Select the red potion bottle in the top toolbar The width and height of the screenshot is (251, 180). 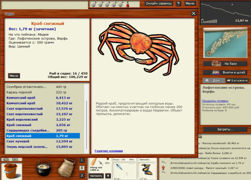coord(128,4)
